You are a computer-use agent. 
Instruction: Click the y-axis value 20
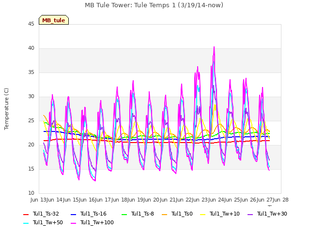click(31, 145)
